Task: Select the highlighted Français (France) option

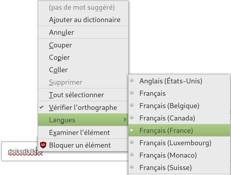Action: (x=166, y=130)
